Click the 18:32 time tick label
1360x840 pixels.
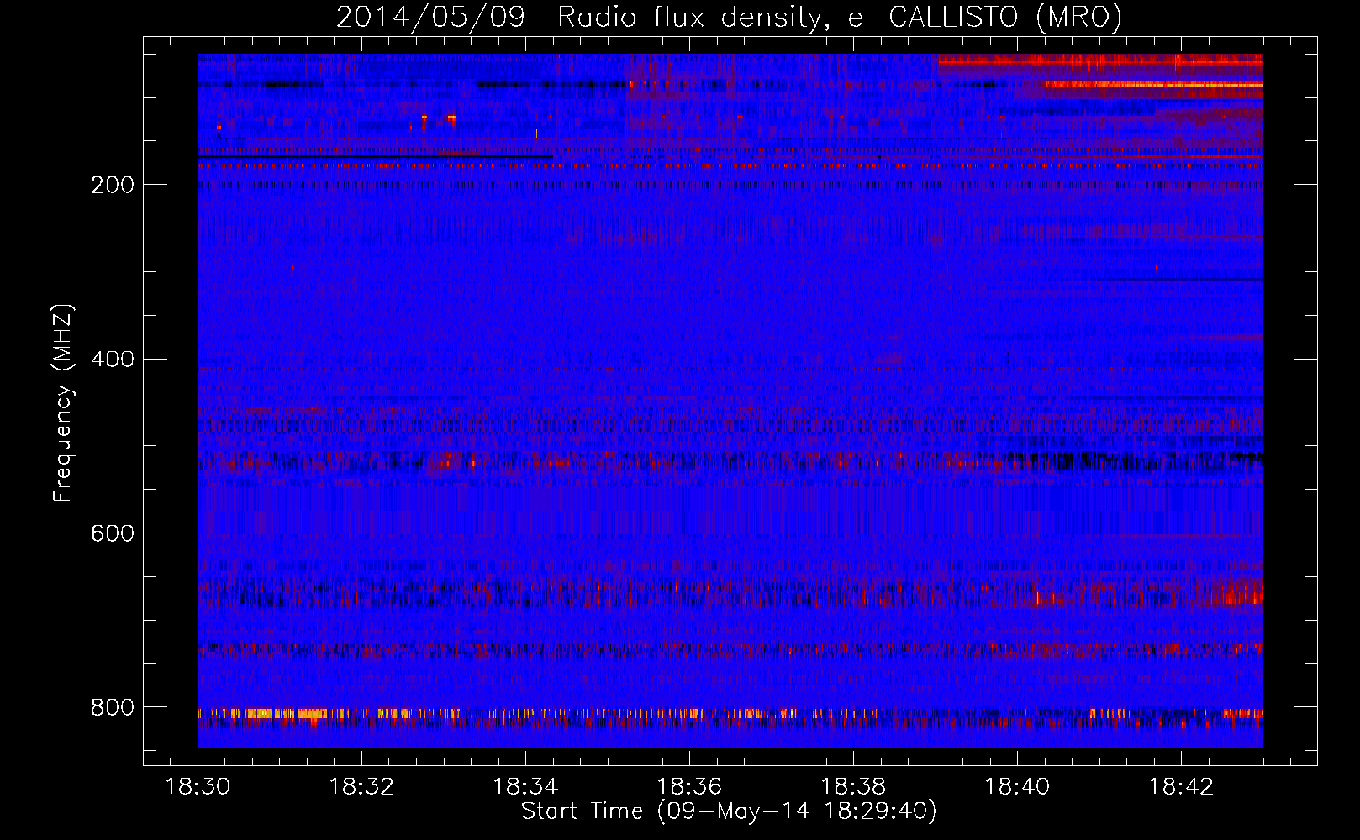(x=361, y=787)
